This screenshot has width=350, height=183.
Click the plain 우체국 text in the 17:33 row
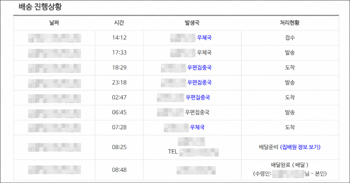pos(204,52)
